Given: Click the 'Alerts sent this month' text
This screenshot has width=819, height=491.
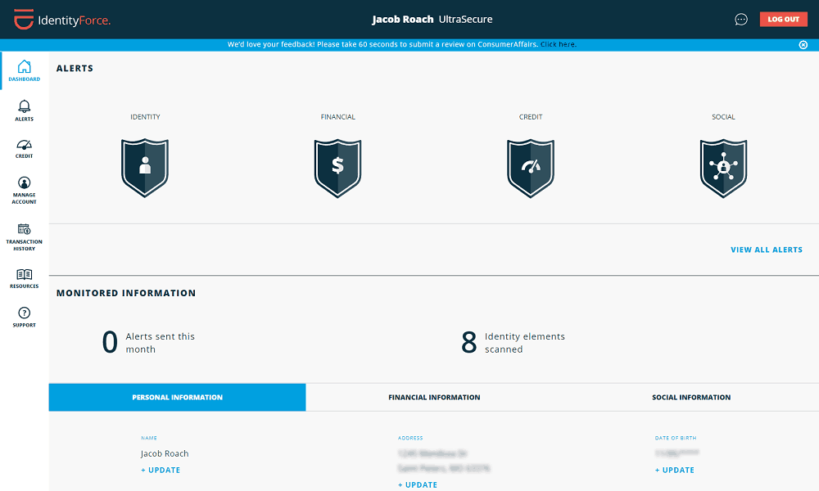Looking at the screenshot, I should point(160,343).
